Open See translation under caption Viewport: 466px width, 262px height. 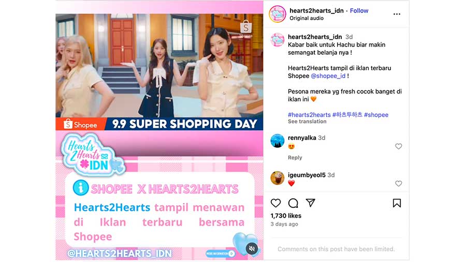point(307,121)
